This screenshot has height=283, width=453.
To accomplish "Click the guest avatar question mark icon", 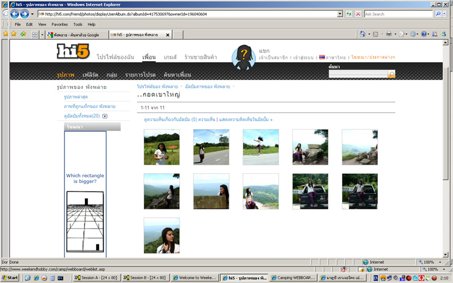I will (242, 57).
